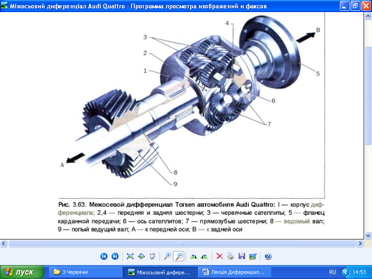Click the Actual Size icon

tap(141, 256)
